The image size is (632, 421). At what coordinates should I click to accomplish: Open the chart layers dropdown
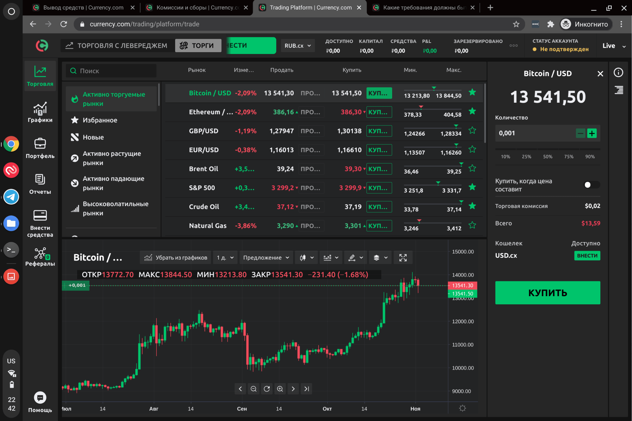coord(380,258)
